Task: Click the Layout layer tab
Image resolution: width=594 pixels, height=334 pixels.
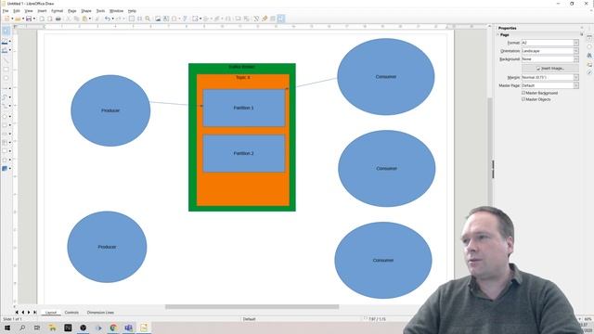Action: 51,313
